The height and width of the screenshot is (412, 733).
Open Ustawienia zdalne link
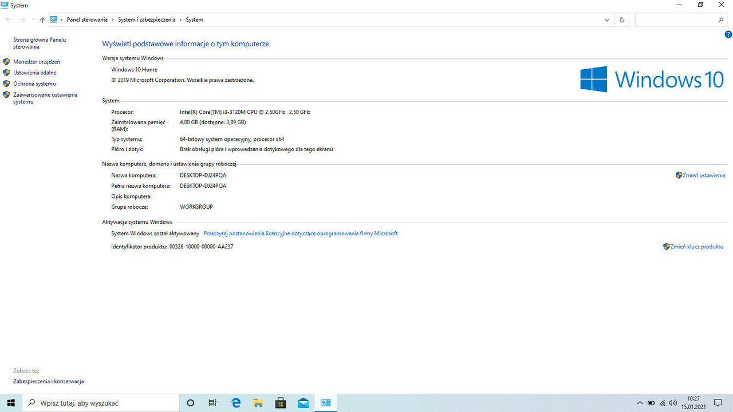[x=35, y=73]
